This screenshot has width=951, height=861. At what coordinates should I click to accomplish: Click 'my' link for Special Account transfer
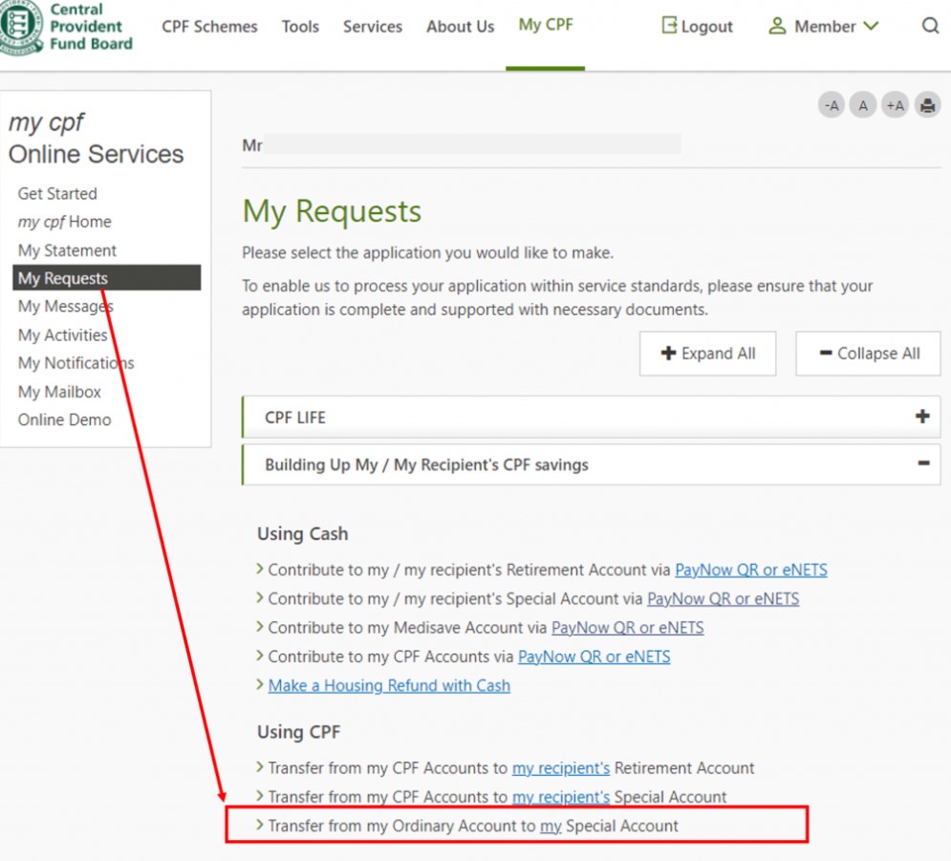551,826
